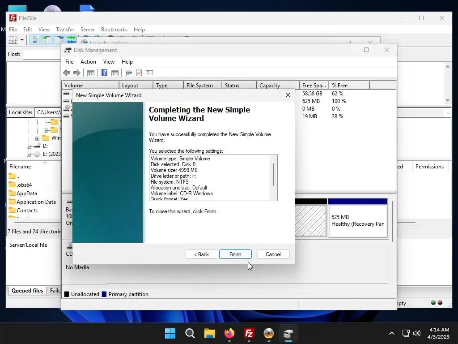Viewport: 458px width, 344px height.
Task: Open FileZilla Bookmarks menu
Action: point(114,30)
